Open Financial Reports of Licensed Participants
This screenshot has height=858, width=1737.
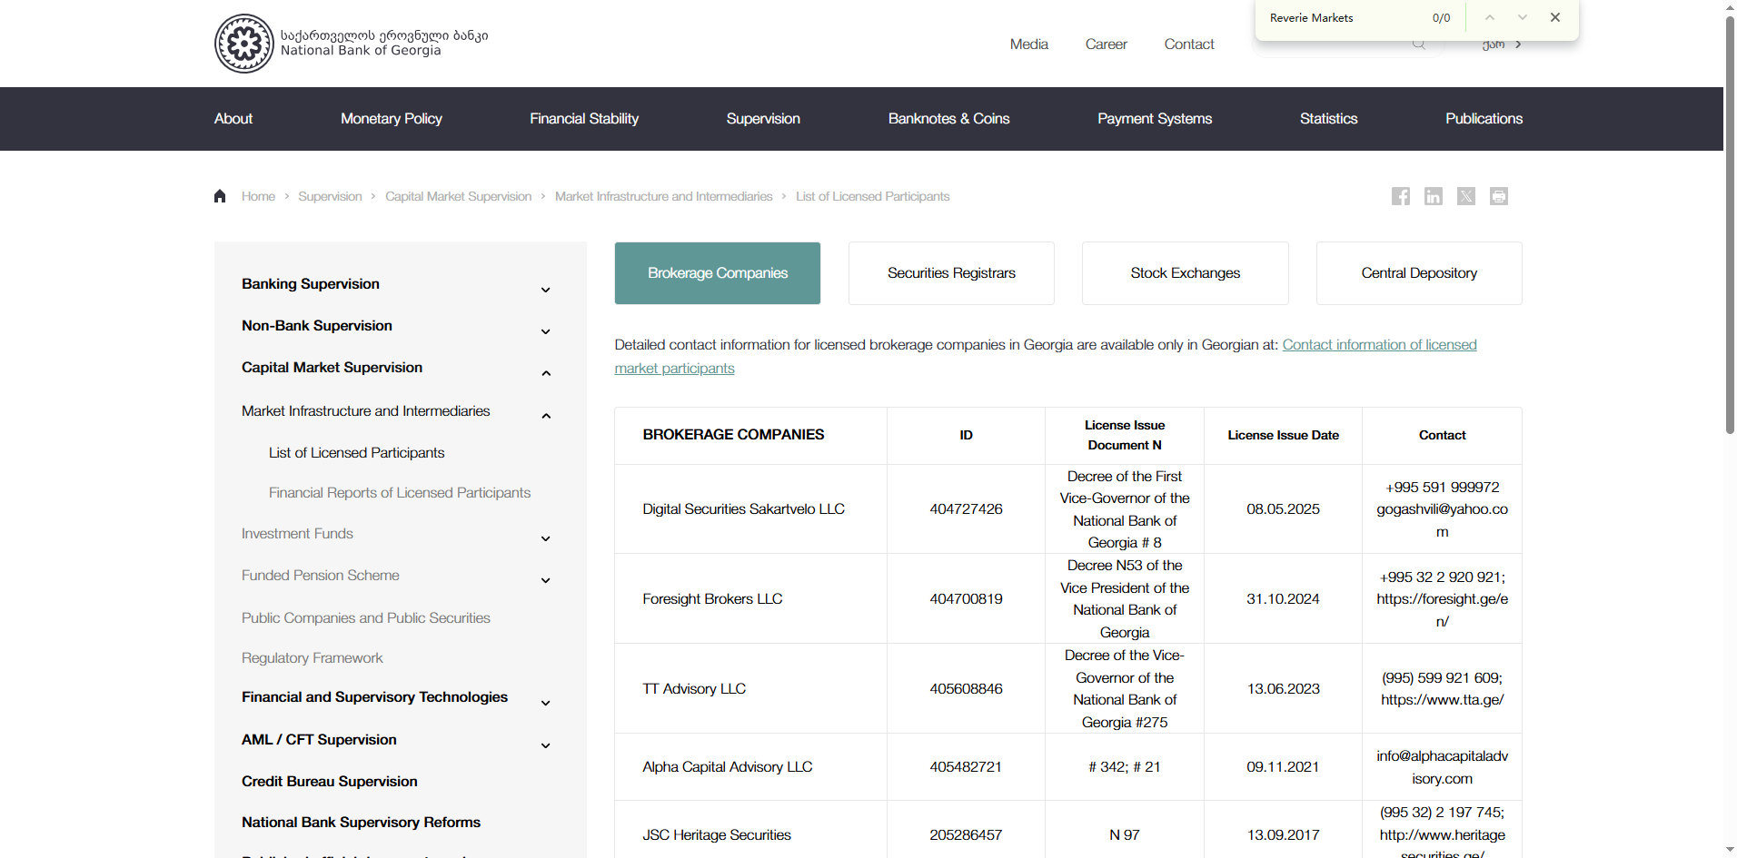click(400, 493)
